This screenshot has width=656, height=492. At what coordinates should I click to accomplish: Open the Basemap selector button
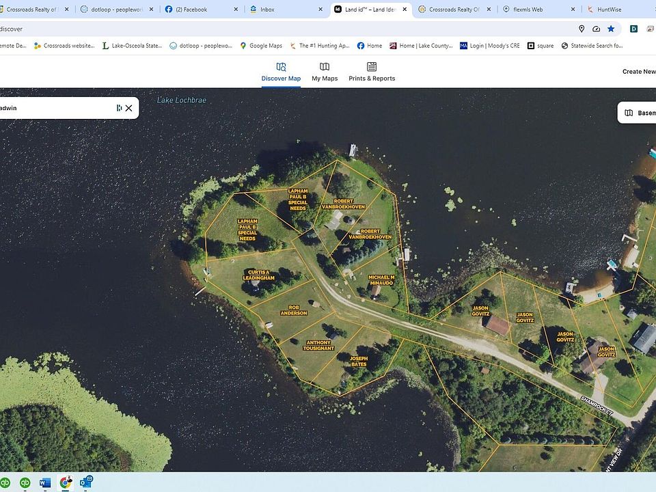(638, 113)
